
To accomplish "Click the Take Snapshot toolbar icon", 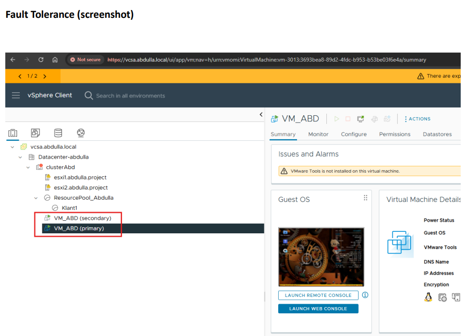I will click(387, 119).
